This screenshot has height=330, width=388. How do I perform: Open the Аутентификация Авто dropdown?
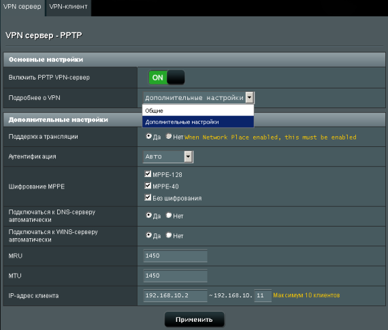pos(168,156)
